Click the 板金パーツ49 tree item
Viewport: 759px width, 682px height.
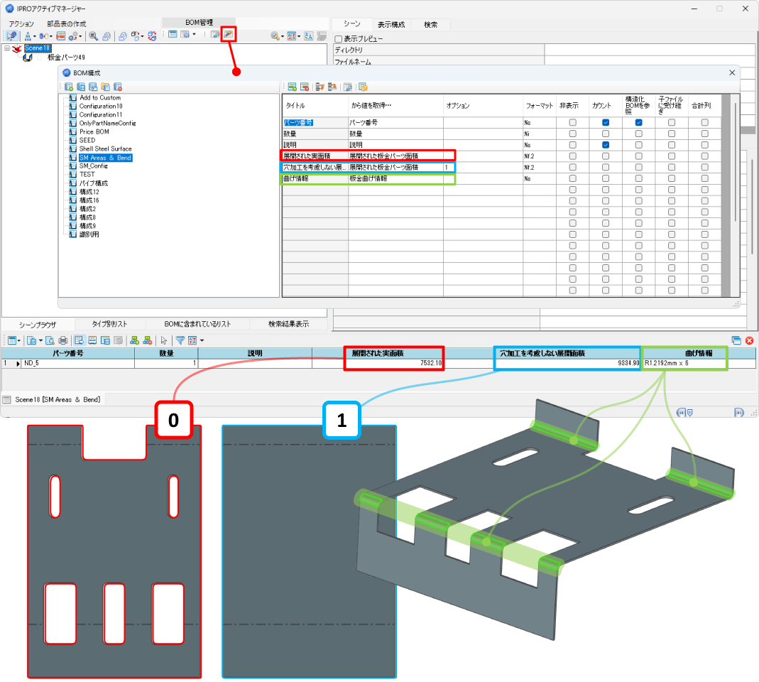(66, 57)
